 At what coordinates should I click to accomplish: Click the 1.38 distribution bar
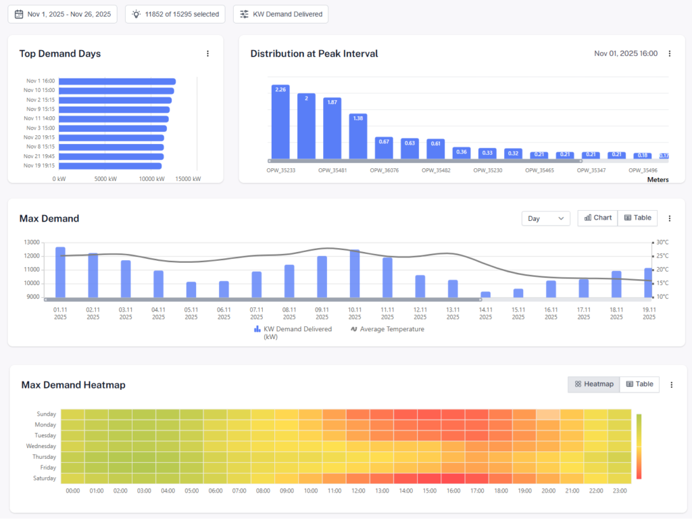tap(358, 136)
